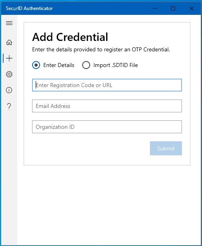The width and height of the screenshot is (202, 246).
Task: Click into the Email Address field
Action: pyautogui.click(x=107, y=106)
